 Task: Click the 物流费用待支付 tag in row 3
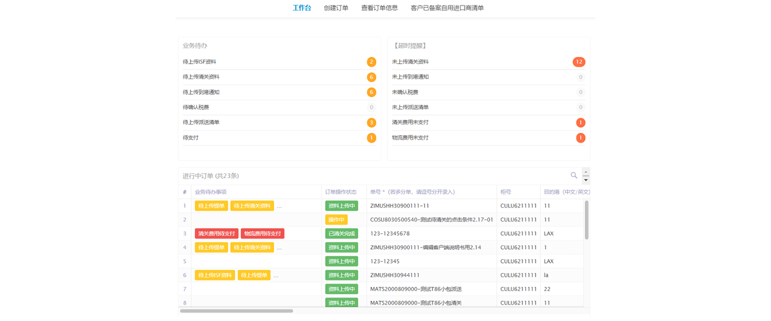(262, 234)
